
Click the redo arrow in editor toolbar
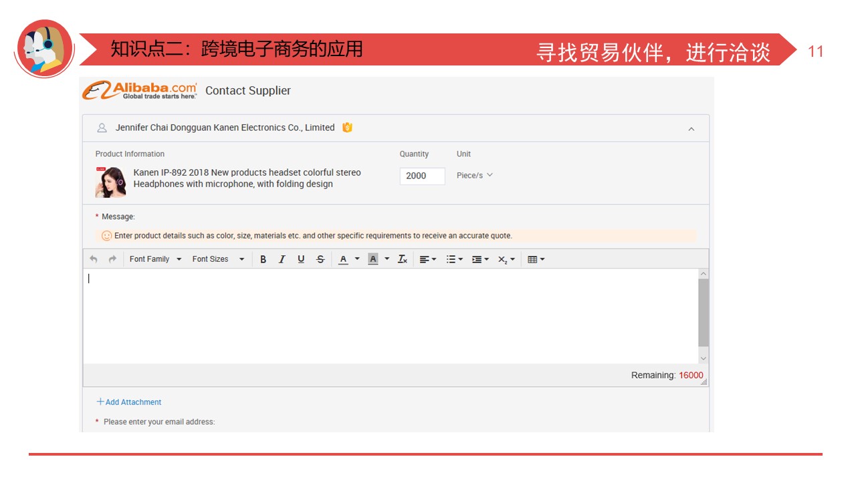pyautogui.click(x=112, y=259)
